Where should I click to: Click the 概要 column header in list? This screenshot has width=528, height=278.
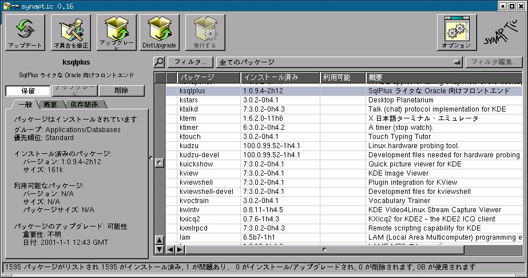click(x=444, y=77)
